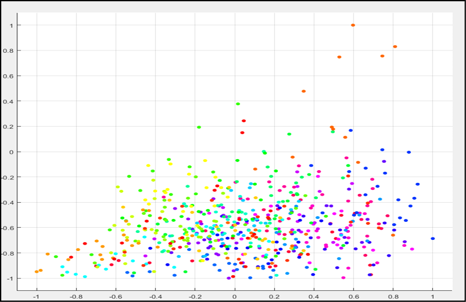Click the red point near y=0.24
This screenshot has height=302, width=466.
coord(243,121)
